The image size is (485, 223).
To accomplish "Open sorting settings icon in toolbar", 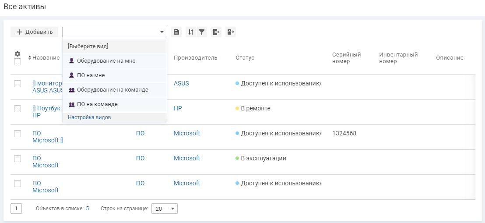I will [190, 32].
